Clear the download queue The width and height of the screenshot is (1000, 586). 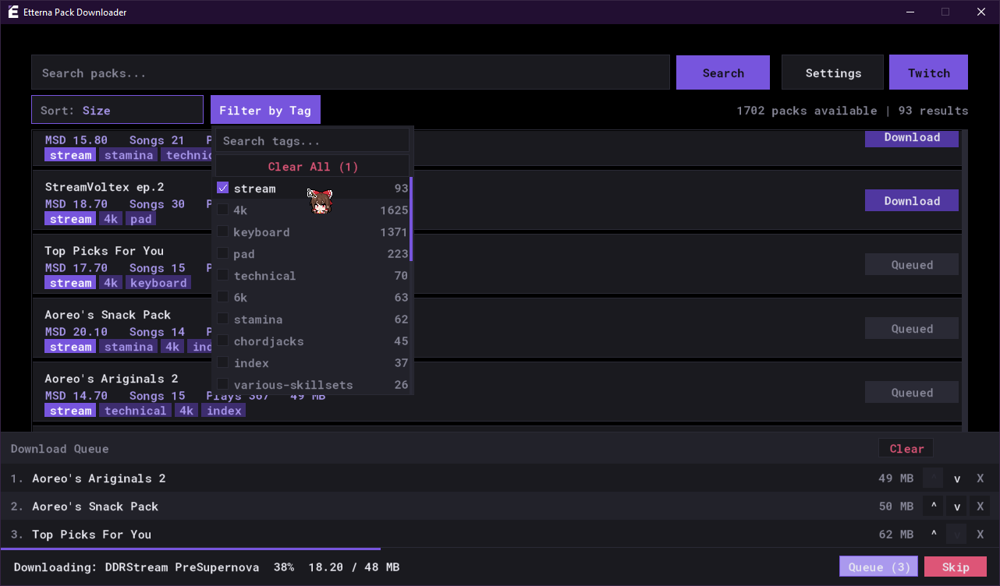pyautogui.click(x=906, y=449)
